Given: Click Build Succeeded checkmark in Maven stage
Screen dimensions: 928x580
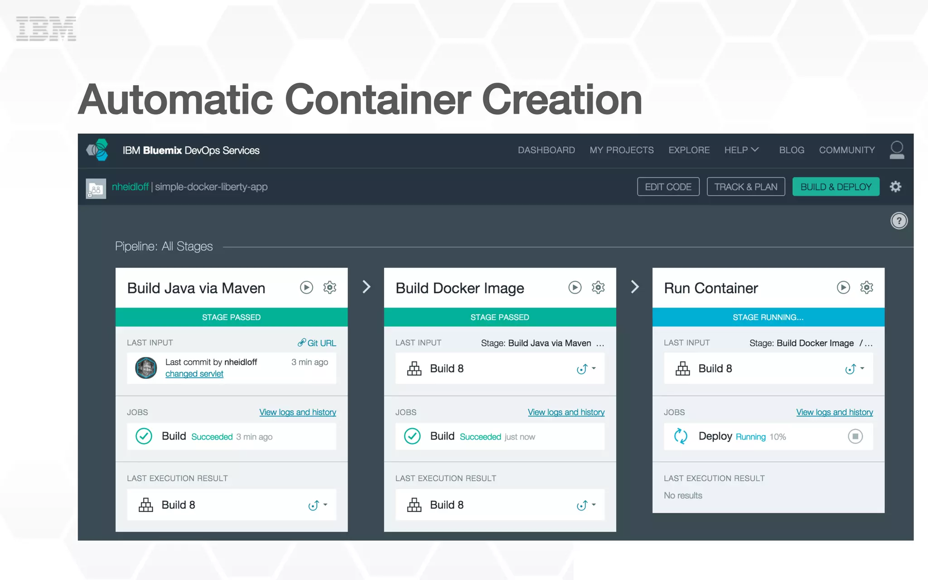Looking at the screenshot, I should click(x=144, y=436).
